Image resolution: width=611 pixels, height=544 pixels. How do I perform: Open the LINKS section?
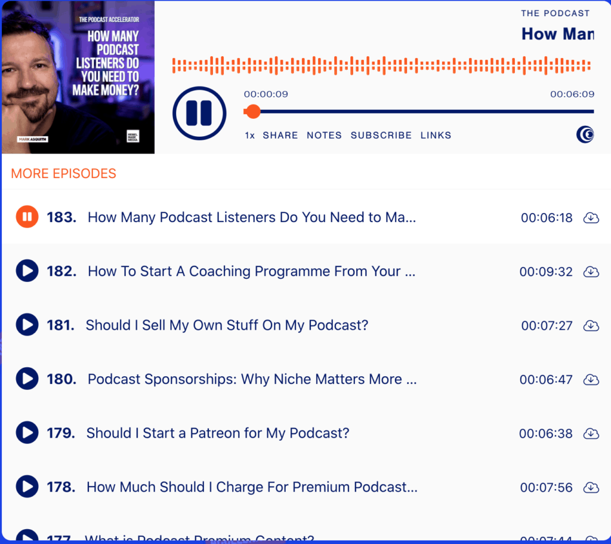[436, 135]
